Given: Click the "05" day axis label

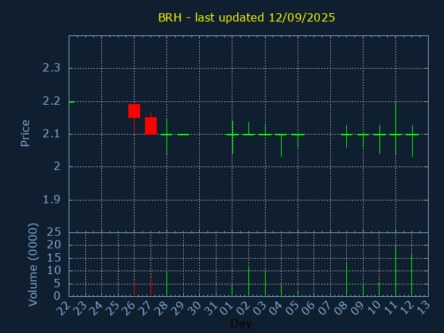Looking at the screenshot, I should coord(293,308).
